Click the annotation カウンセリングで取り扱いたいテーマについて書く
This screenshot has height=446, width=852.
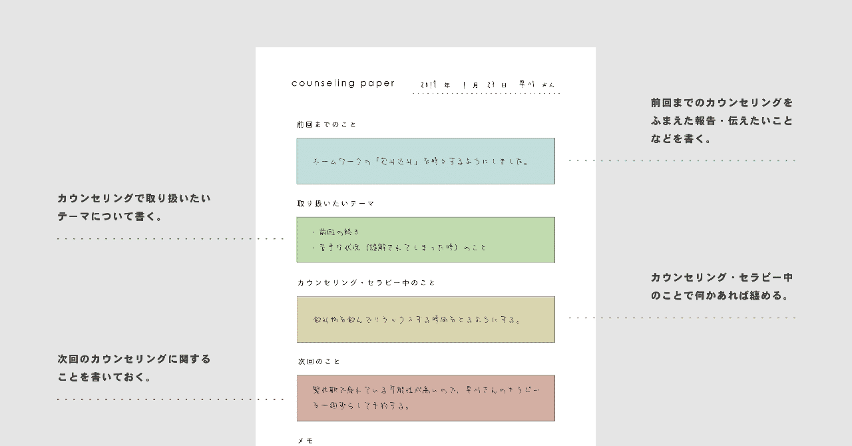(x=134, y=207)
